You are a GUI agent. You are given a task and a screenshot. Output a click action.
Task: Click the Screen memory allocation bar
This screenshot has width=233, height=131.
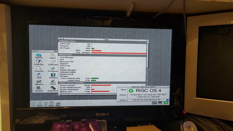click(101, 85)
